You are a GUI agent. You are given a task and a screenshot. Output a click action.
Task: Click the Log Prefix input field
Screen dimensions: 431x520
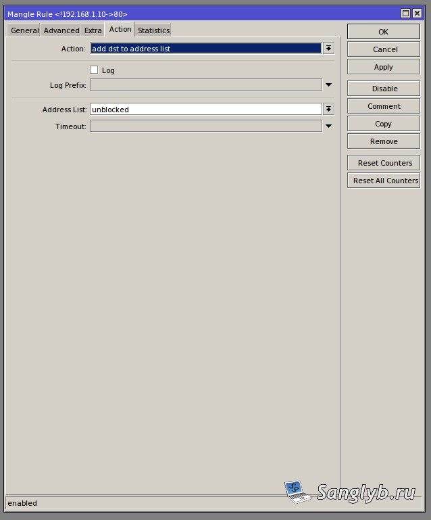[x=206, y=85]
